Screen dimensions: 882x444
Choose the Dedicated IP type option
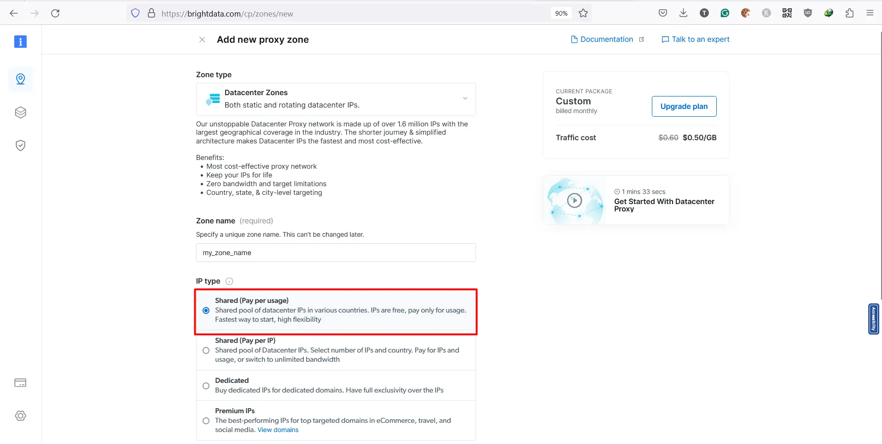click(x=206, y=386)
